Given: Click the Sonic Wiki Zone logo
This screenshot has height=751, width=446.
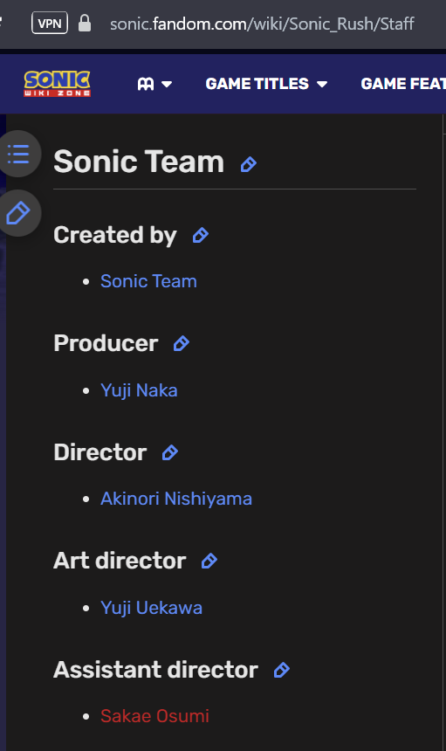Looking at the screenshot, I should pyautogui.click(x=58, y=83).
